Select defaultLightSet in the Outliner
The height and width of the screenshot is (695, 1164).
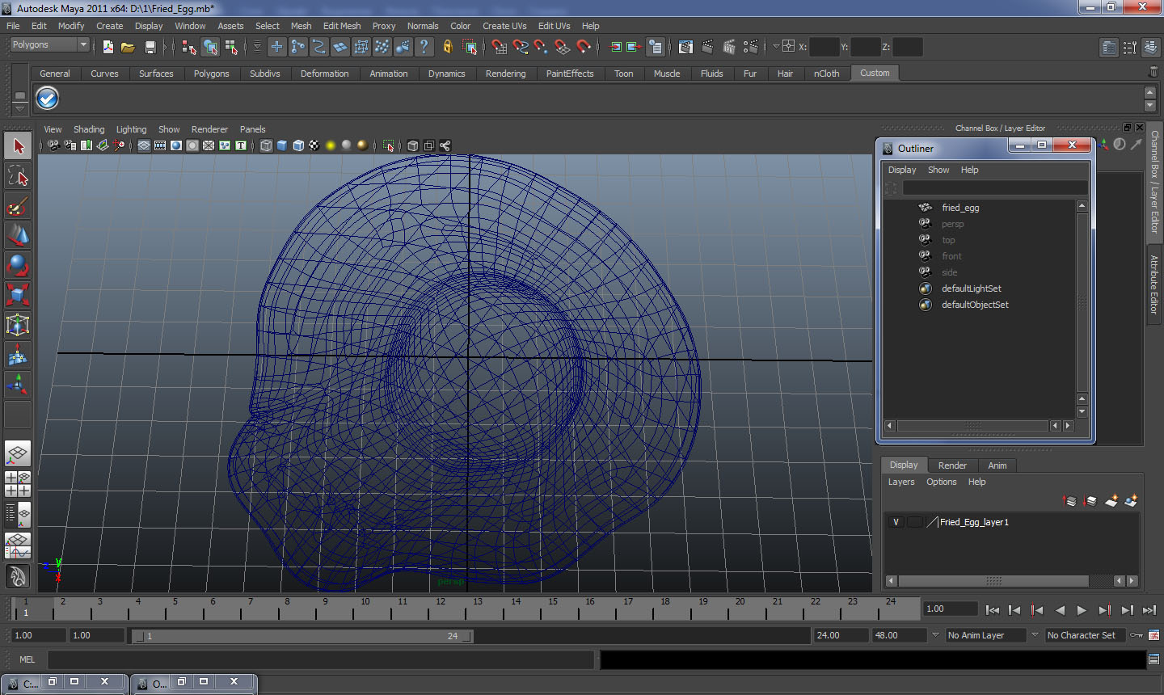coord(972,289)
